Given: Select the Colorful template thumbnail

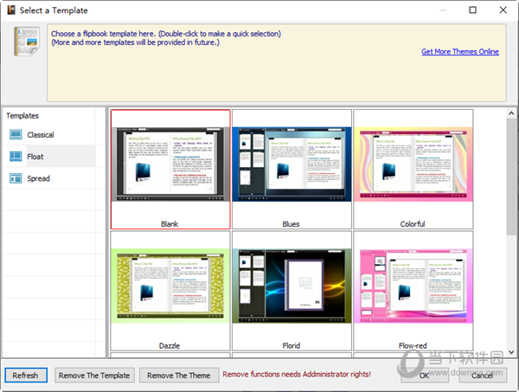Looking at the screenshot, I should [413, 164].
